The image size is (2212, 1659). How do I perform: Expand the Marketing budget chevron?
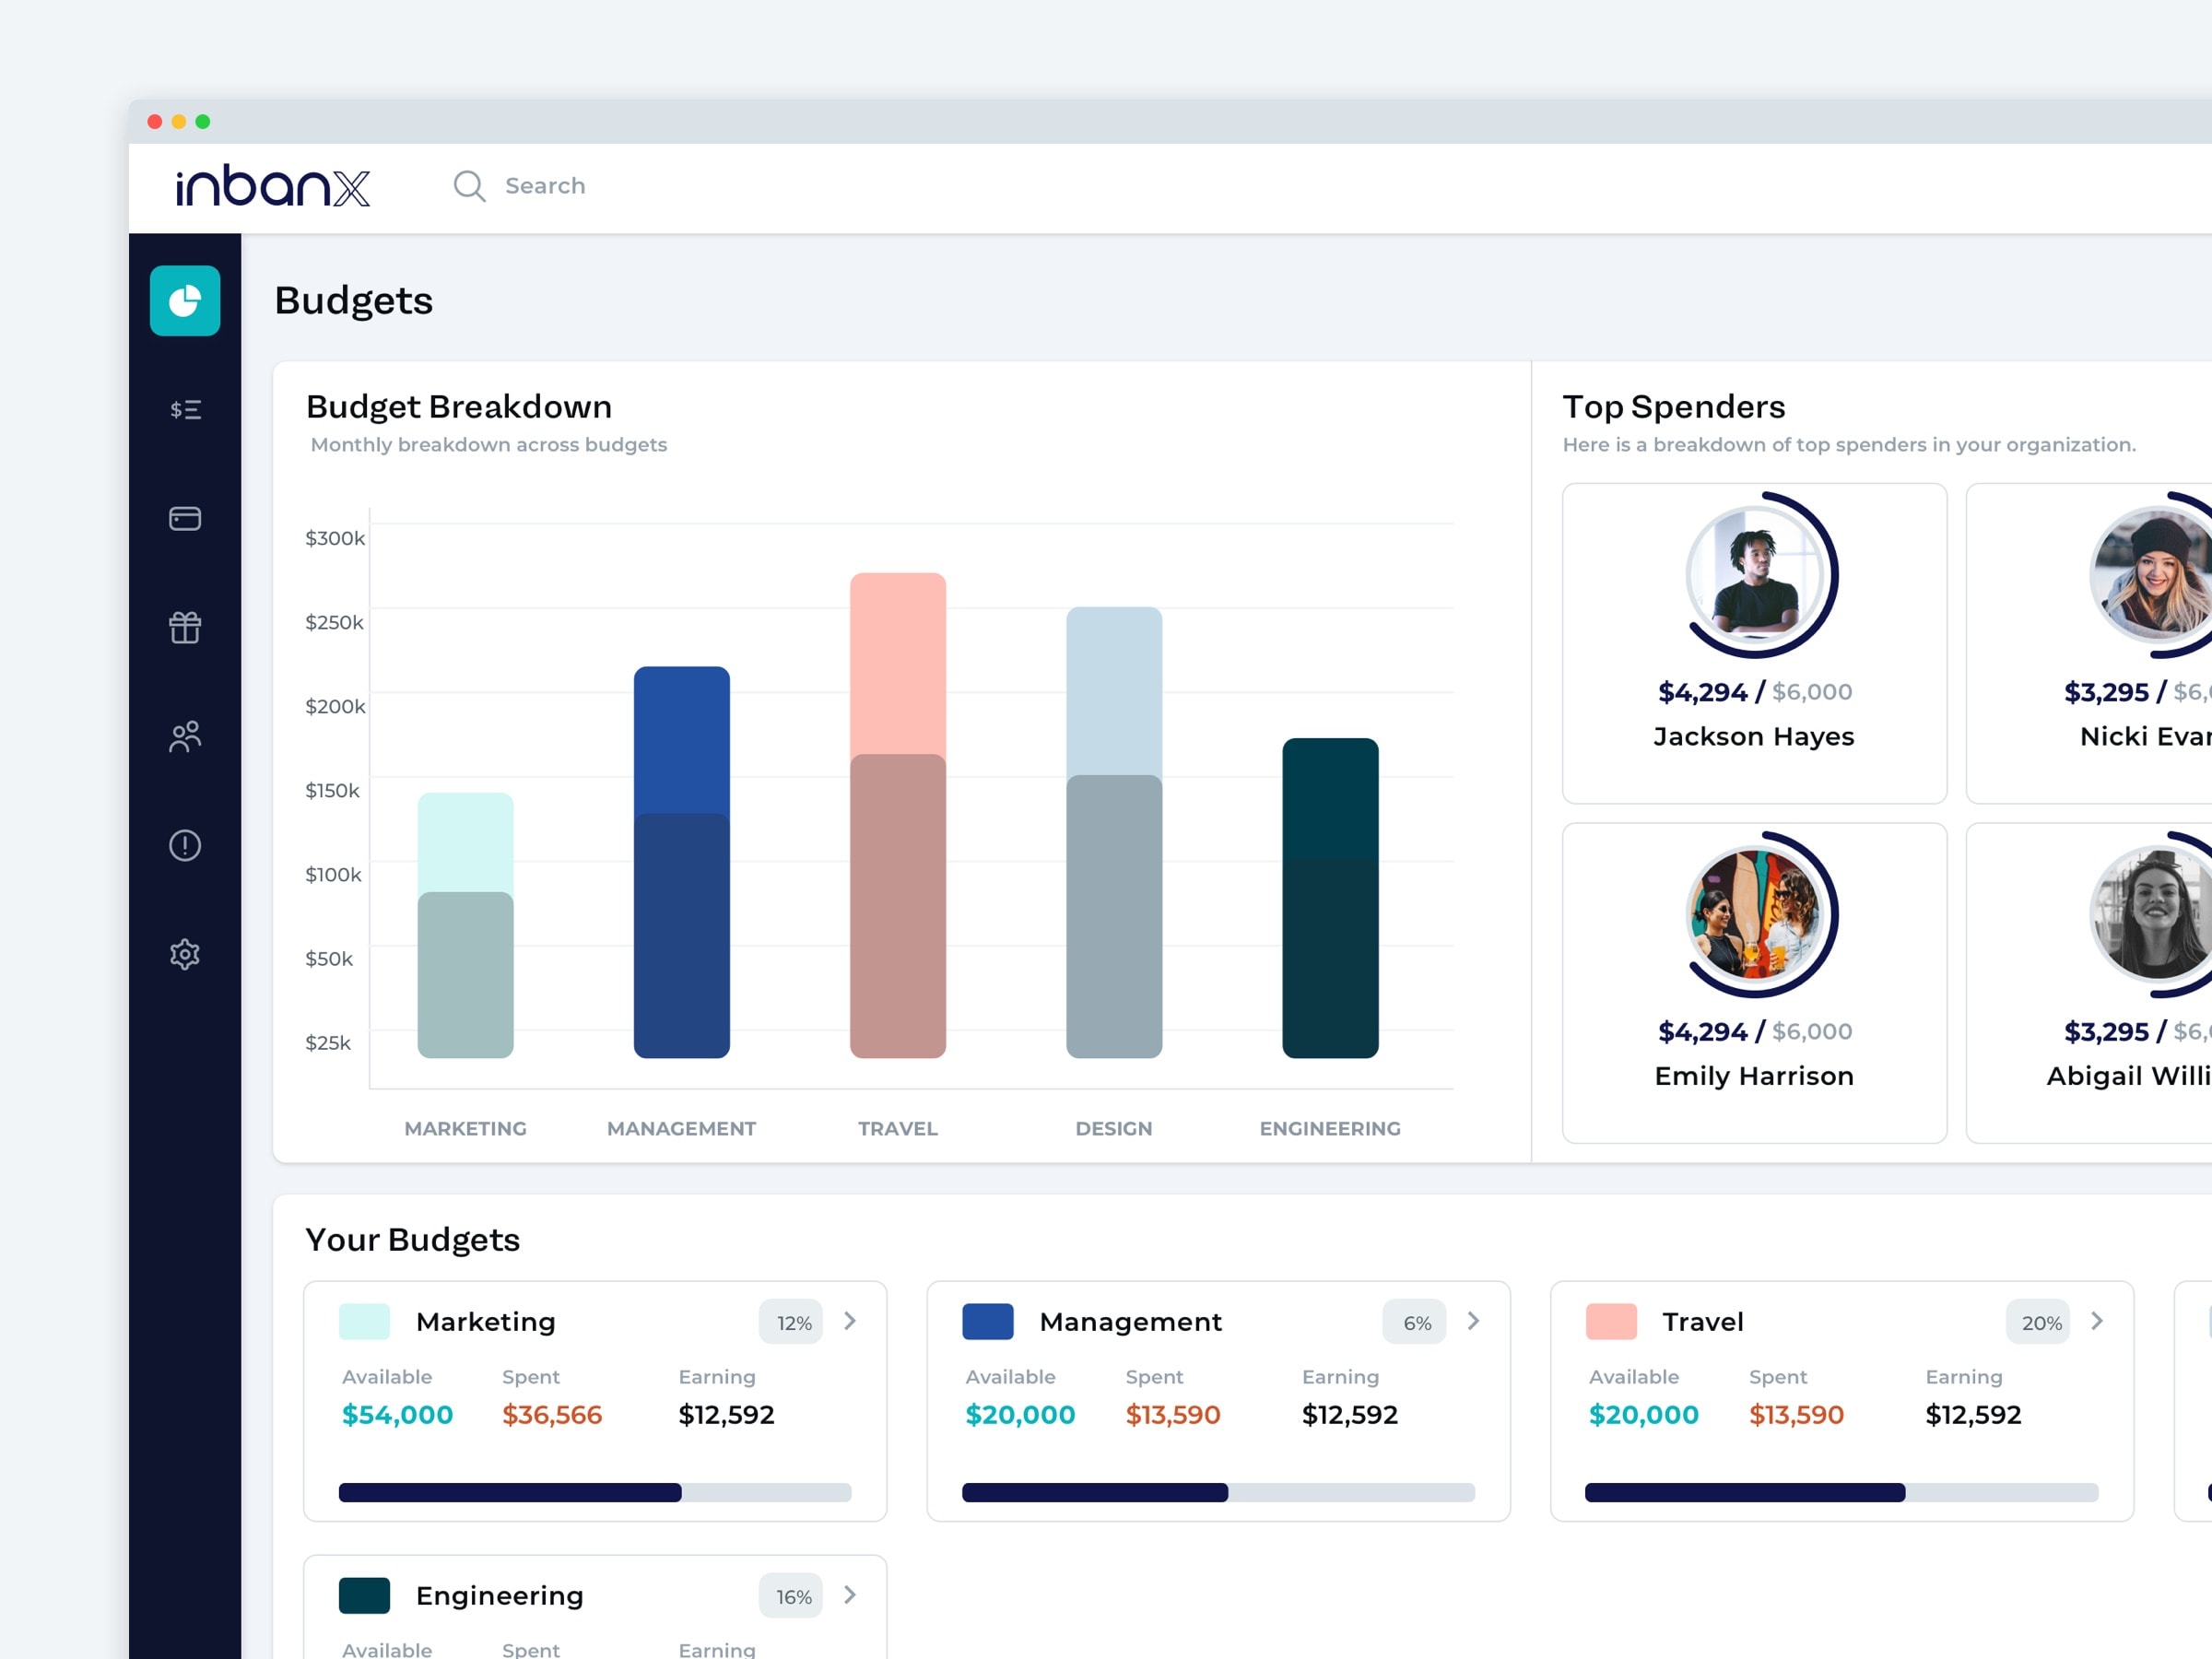pyautogui.click(x=850, y=1321)
